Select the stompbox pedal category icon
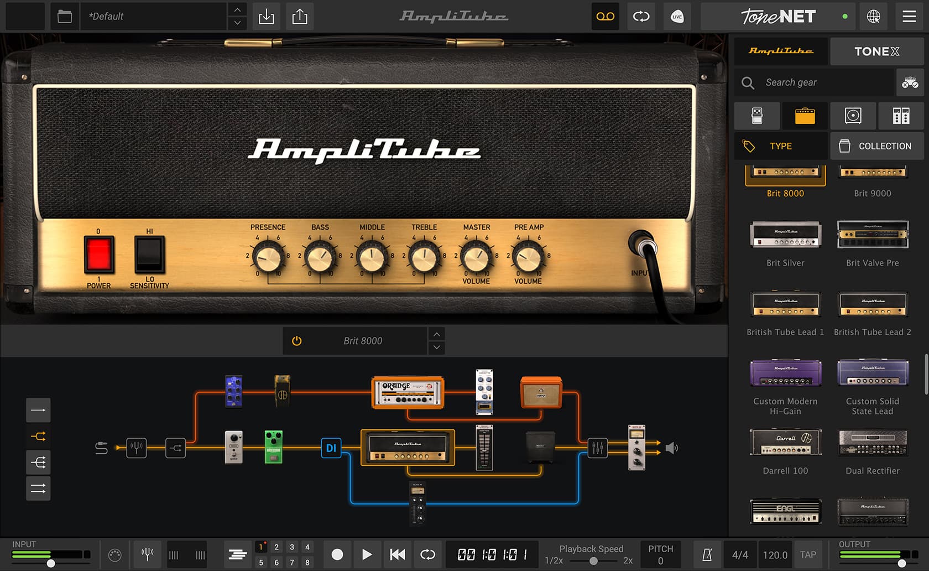The height and width of the screenshot is (571, 929). pyautogui.click(x=757, y=116)
